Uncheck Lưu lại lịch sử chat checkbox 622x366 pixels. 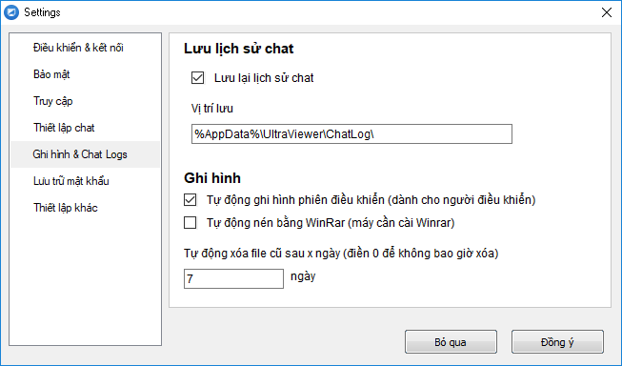click(197, 78)
